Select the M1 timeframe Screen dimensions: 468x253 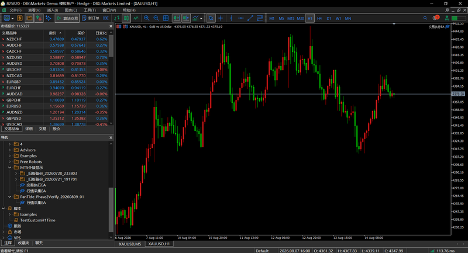point(271,19)
